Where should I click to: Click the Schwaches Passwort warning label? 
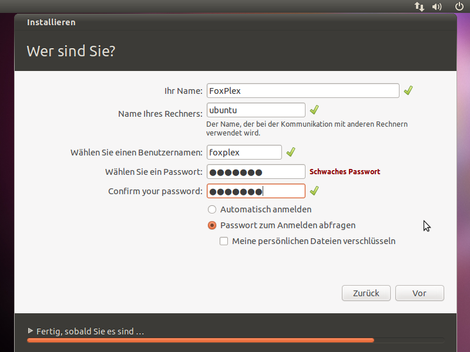tap(345, 171)
